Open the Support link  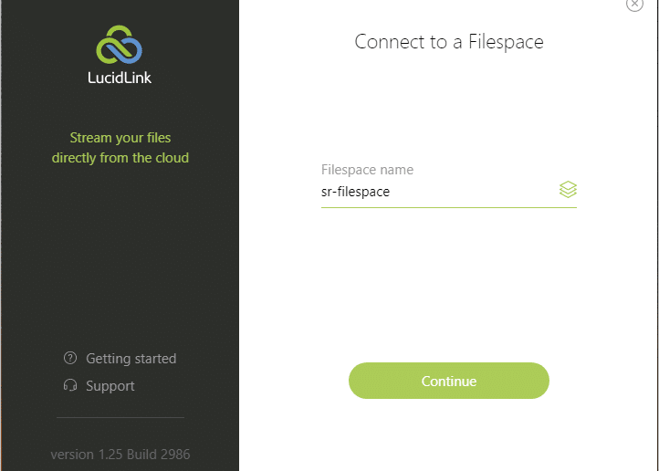point(110,386)
